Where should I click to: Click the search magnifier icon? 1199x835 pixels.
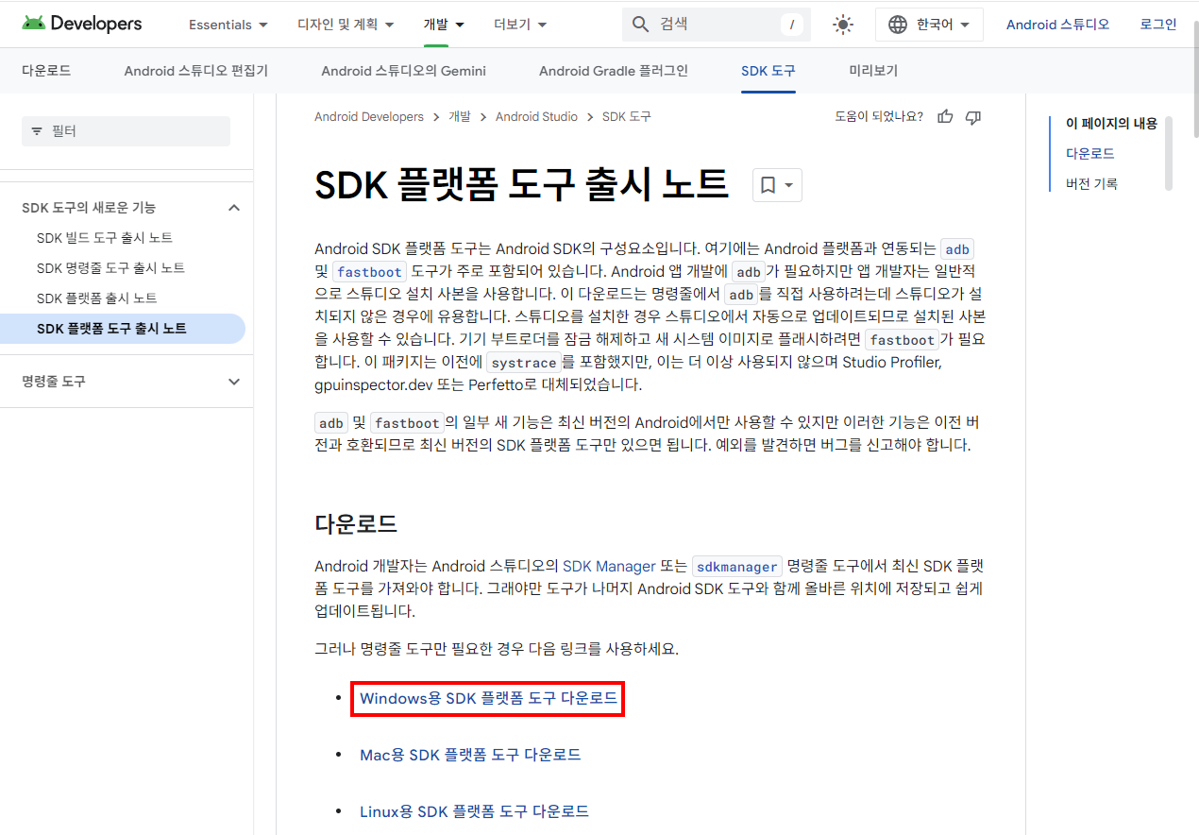[641, 25]
